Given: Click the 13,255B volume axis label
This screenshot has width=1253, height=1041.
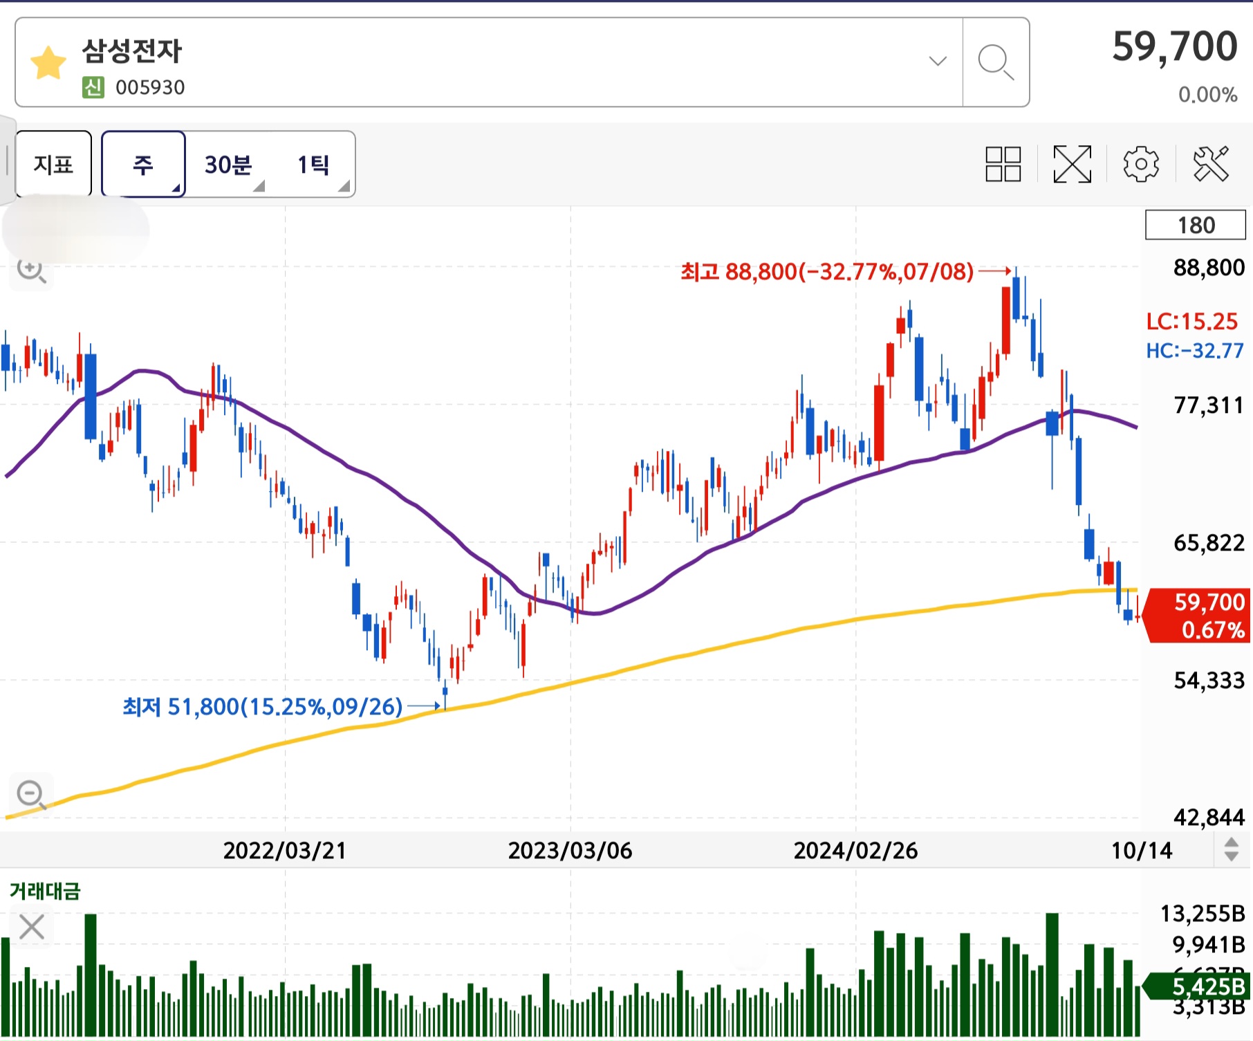Looking at the screenshot, I should click(1203, 914).
